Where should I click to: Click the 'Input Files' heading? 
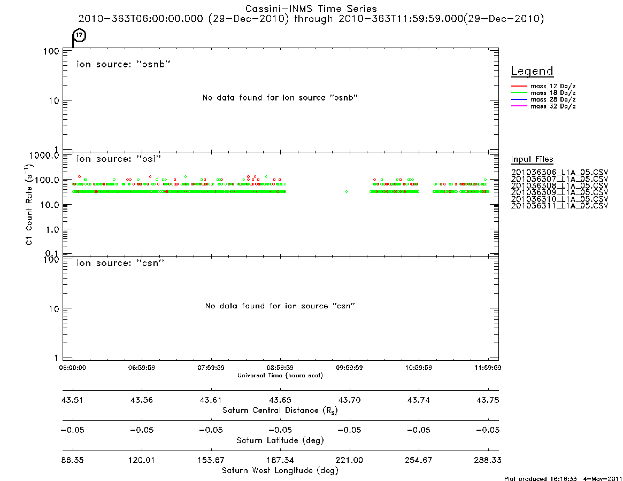coord(532,159)
